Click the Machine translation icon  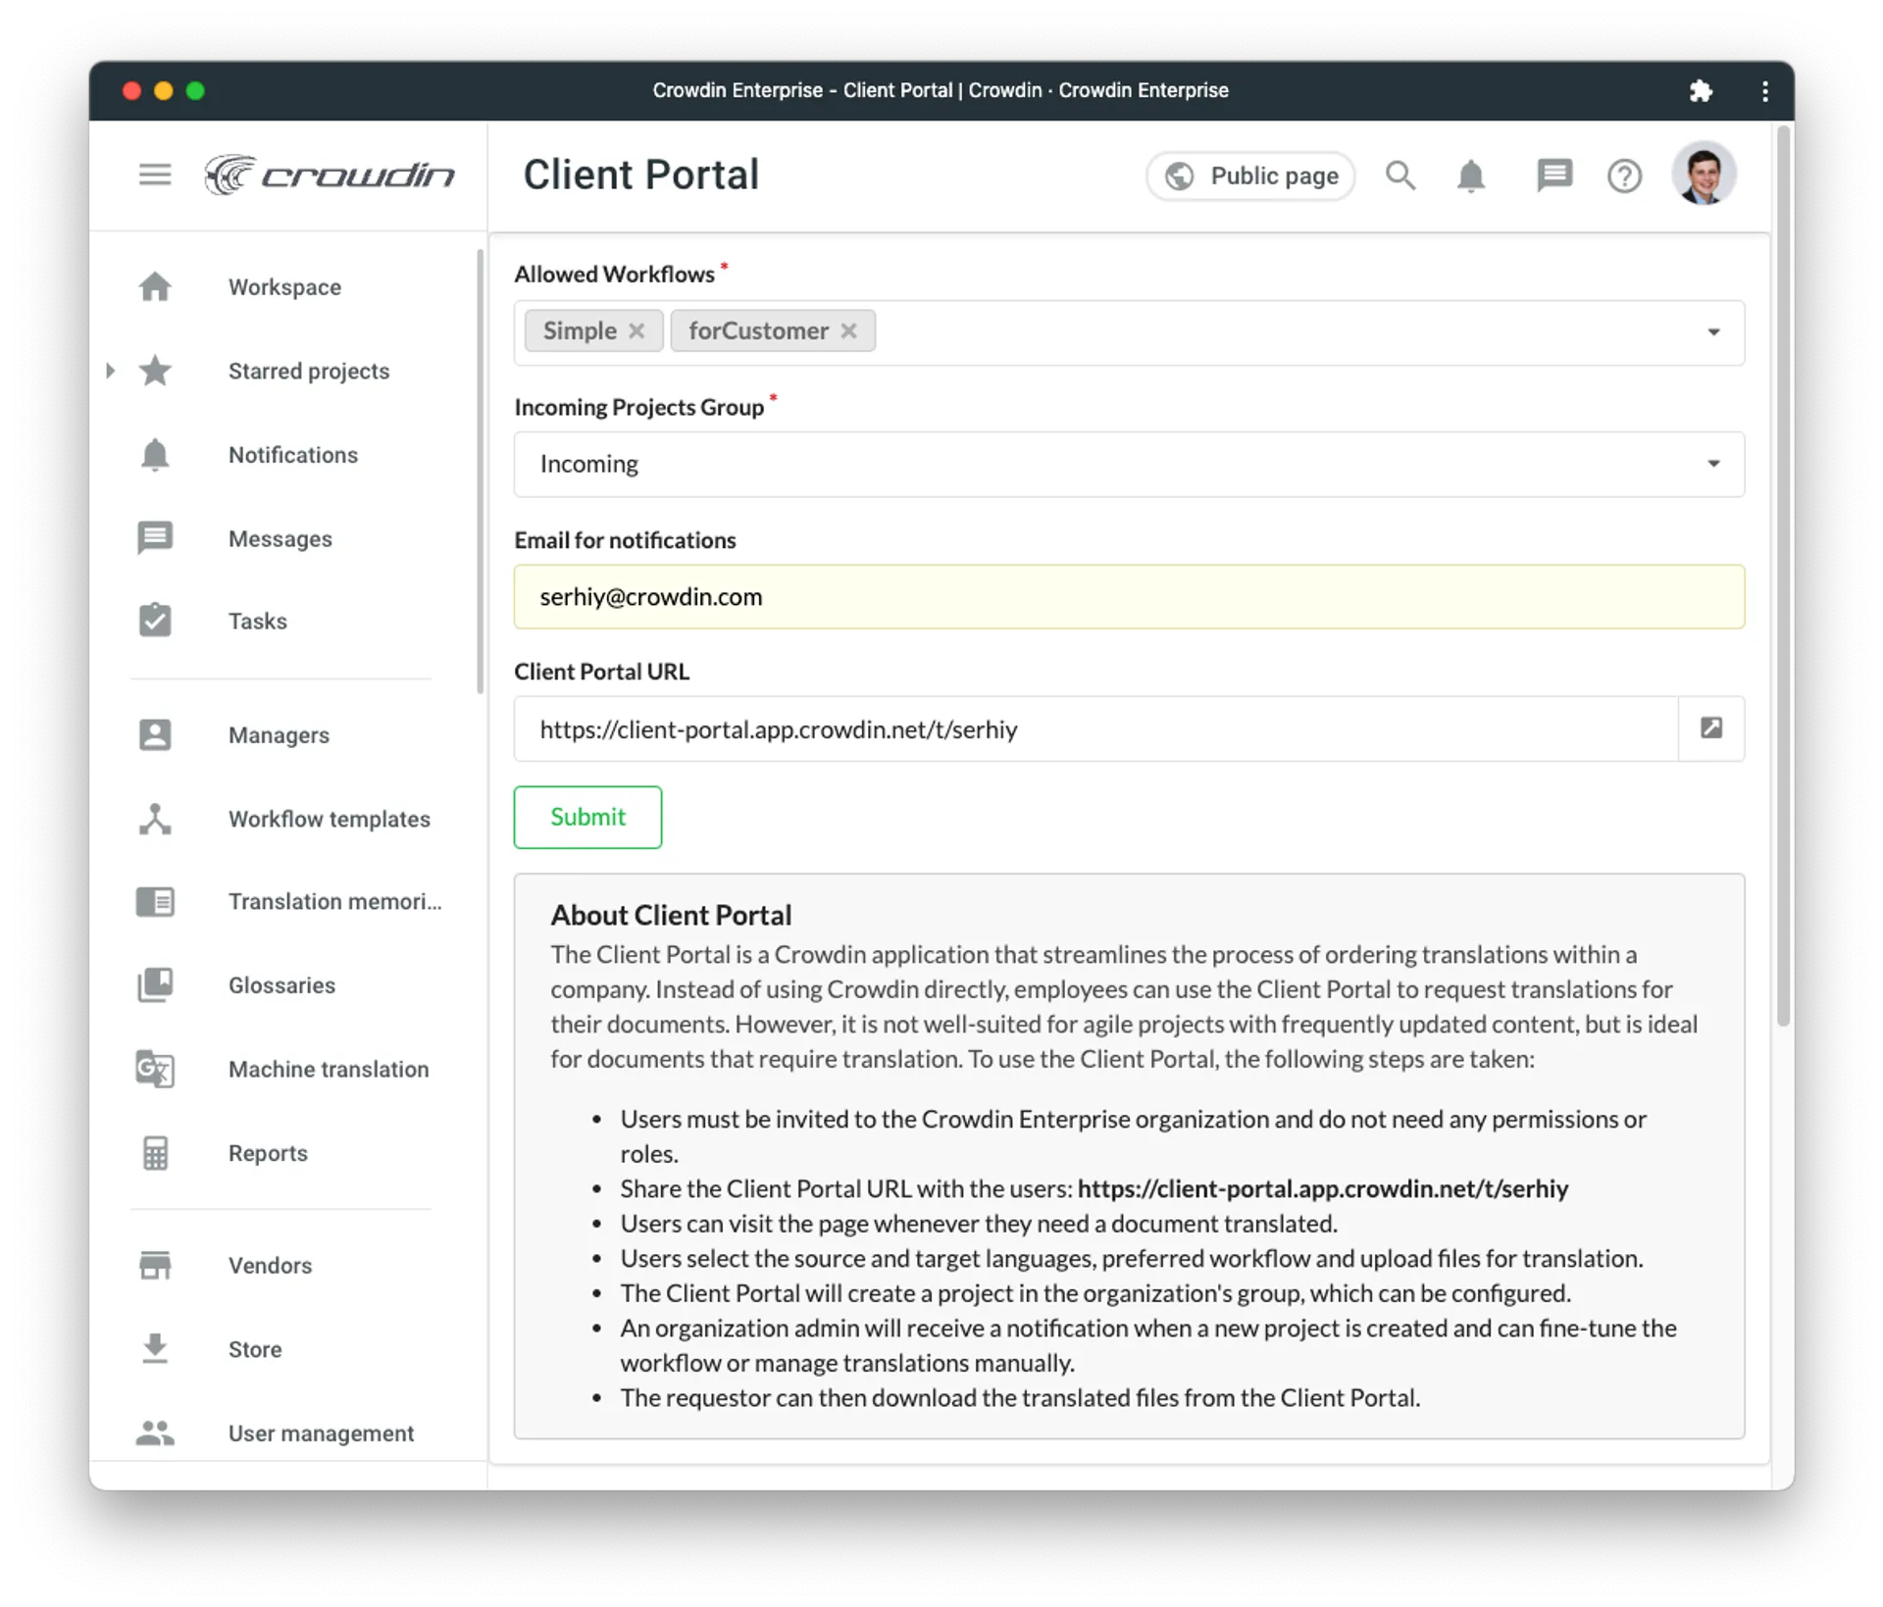(x=155, y=1069)
